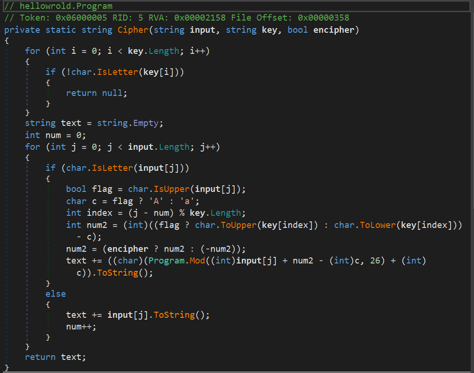The height and width of the screenshot is (373, 474).
Task: Select the input.Length property reference
Action: tap(158, 146)
